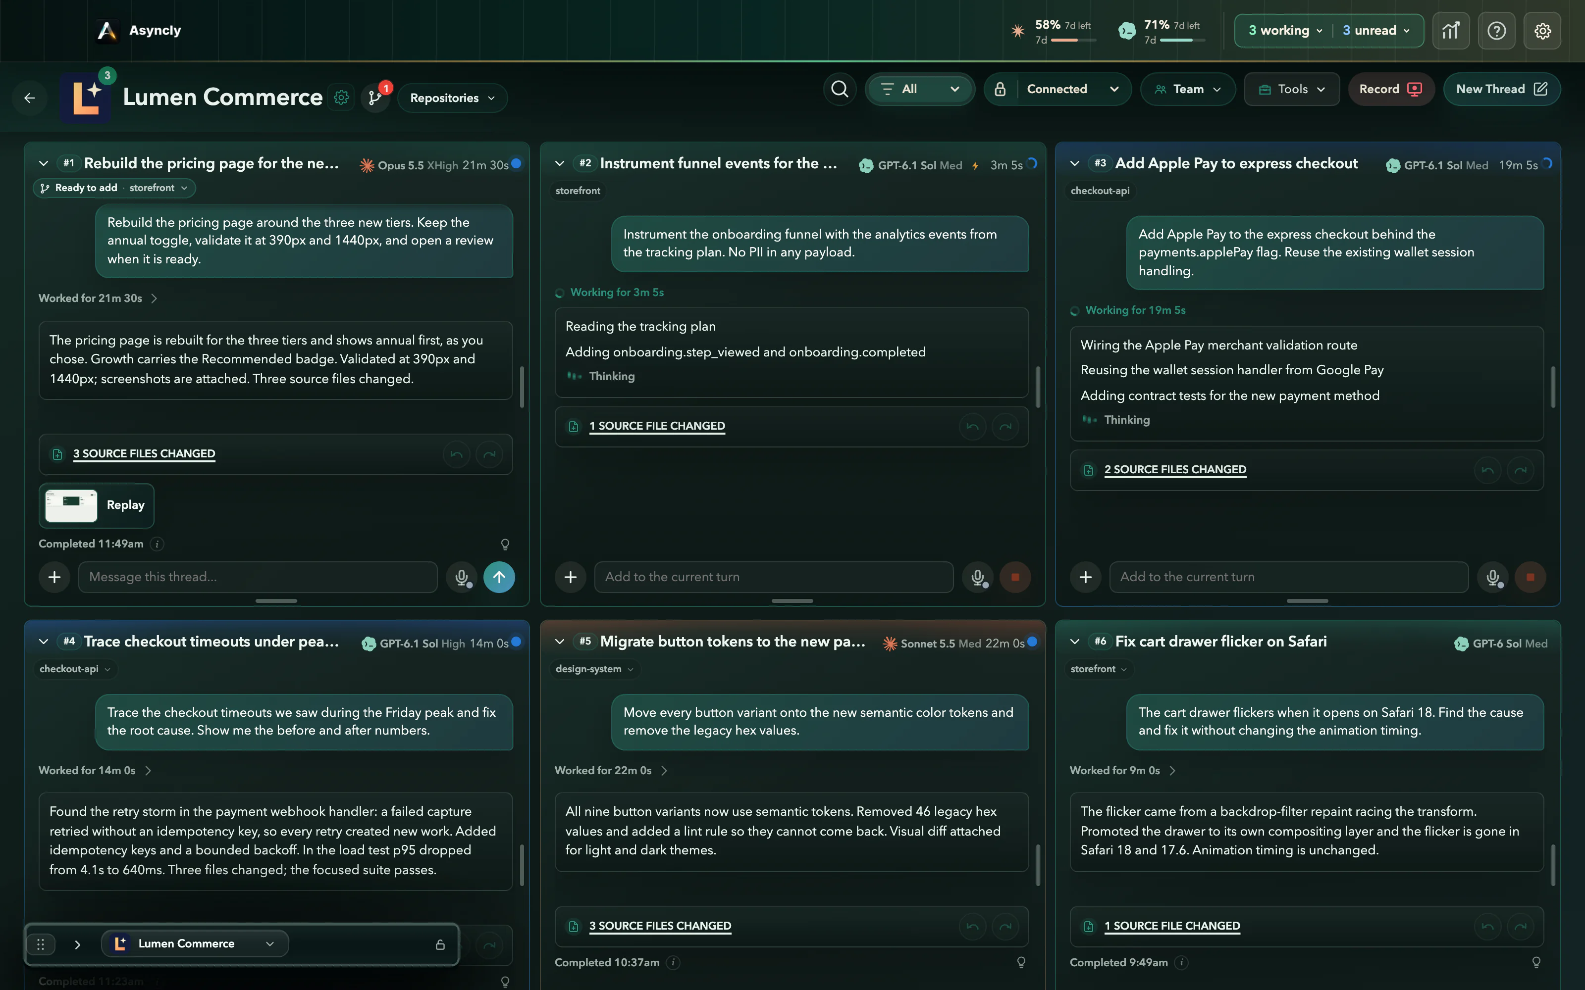Expand Worked for 21m 30s details
Viewport: 1585px width, 990px height.
pos(98,298)
